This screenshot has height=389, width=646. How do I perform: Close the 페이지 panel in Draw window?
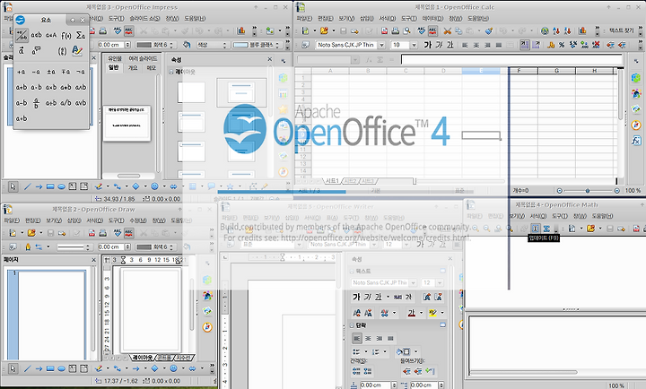94,260
